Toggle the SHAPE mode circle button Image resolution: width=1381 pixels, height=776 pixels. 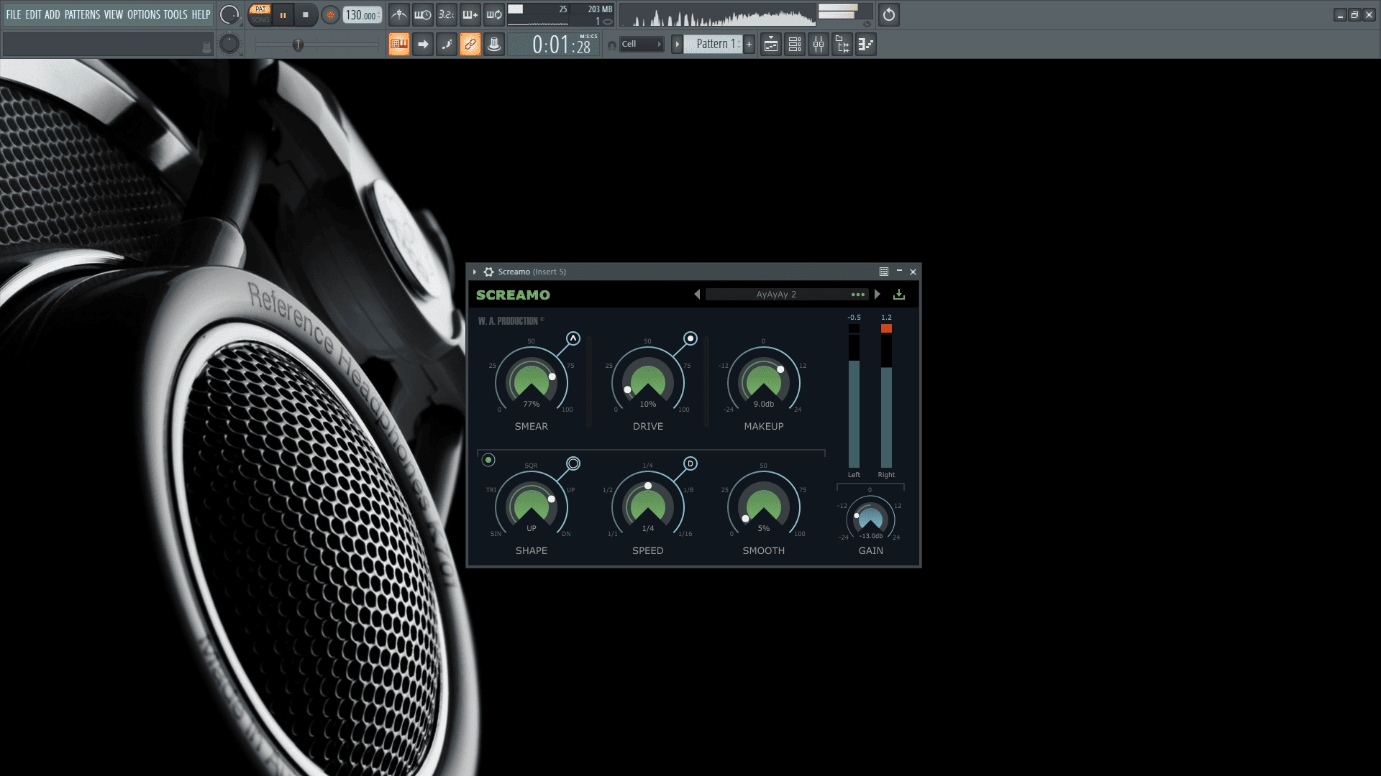point(573,463)
